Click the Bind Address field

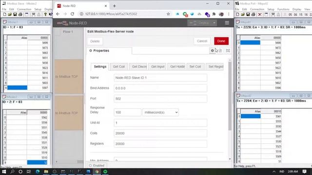(x=160, y=88)
